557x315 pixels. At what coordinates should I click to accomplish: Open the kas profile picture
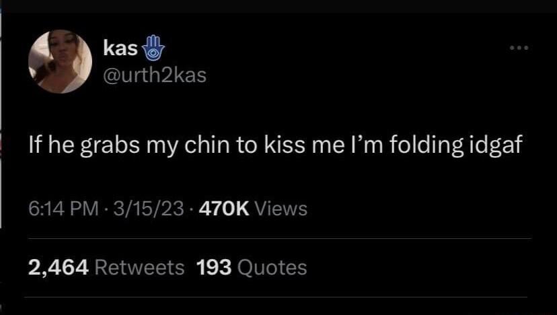tap(60, 61)
